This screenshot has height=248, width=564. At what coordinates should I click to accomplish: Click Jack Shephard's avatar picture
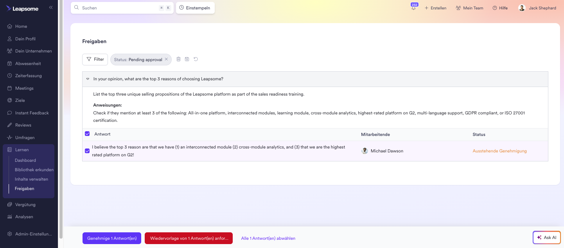(522, 8)
